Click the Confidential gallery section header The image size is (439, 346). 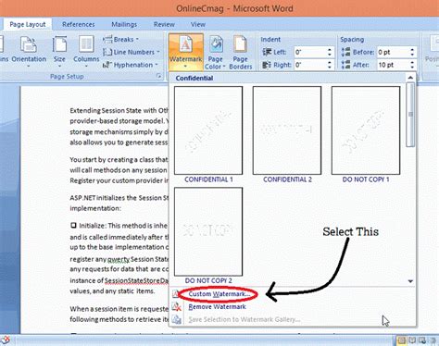coord(194,78)
